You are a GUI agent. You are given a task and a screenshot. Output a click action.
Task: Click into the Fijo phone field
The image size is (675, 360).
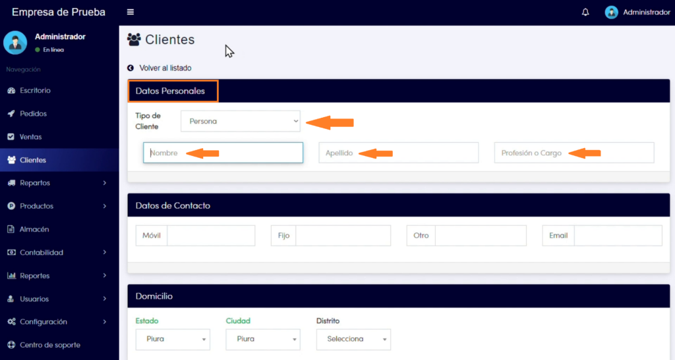click(343, 236)
